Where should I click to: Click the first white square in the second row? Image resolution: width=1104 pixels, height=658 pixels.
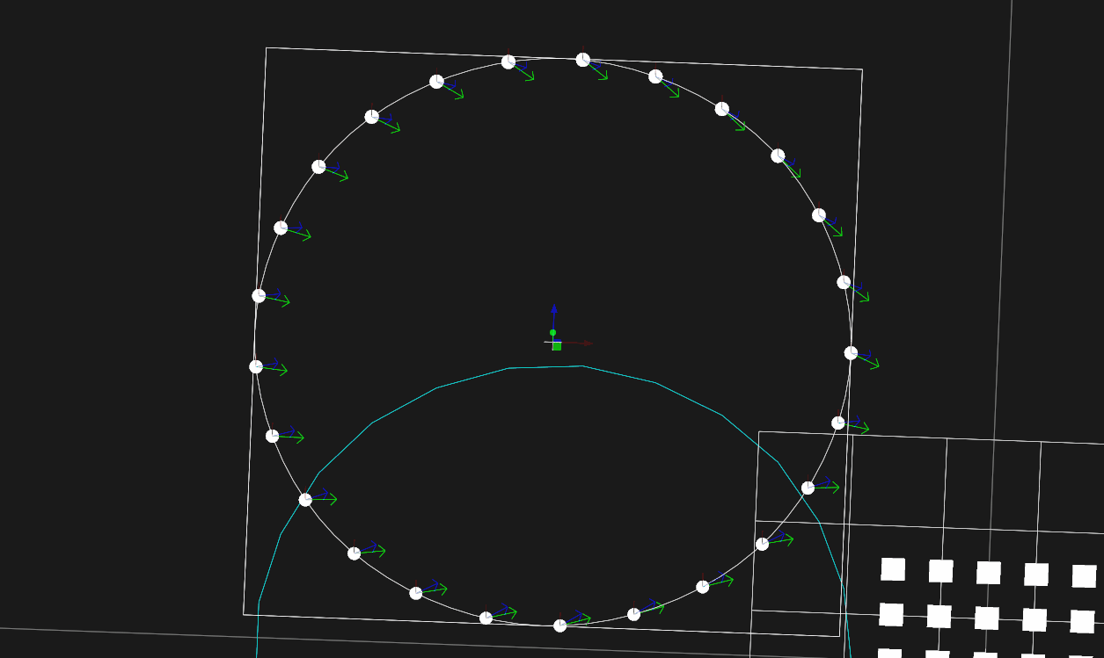pyautogui.click(x=891, y=614)
